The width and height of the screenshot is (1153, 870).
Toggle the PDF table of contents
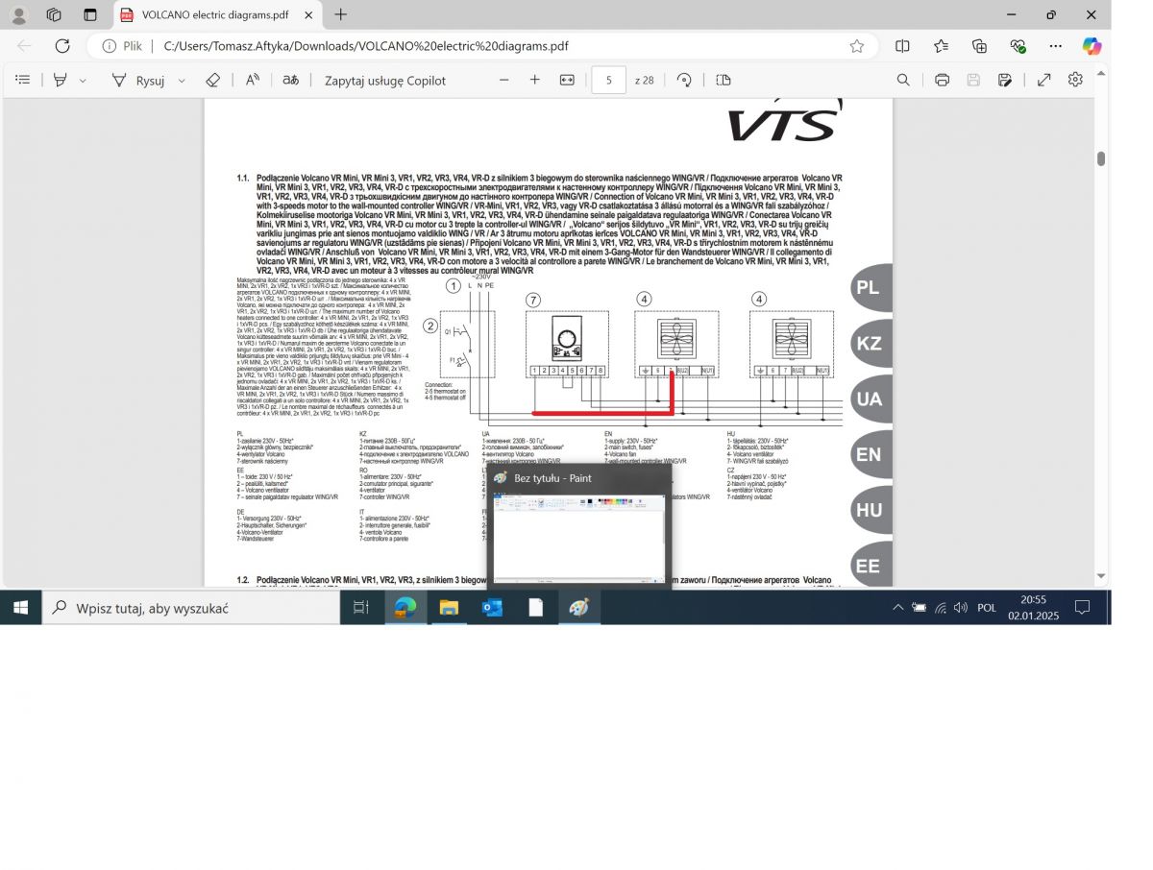[x=23, y=81]
